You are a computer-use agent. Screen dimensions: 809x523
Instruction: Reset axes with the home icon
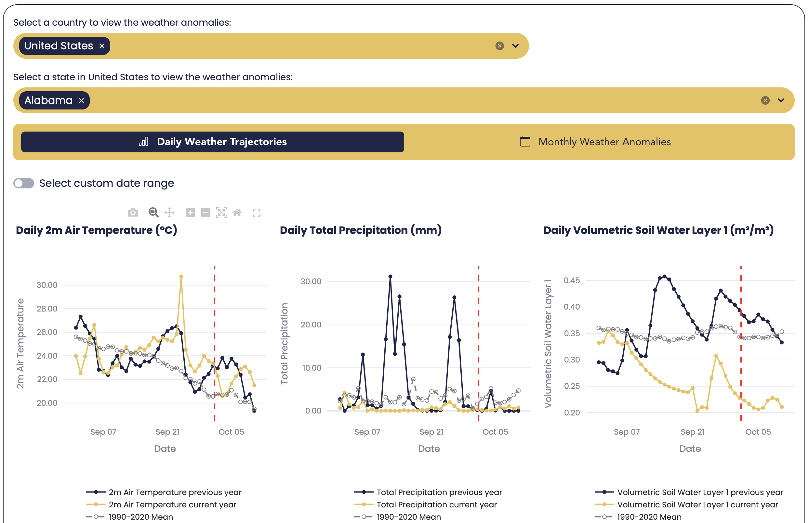(x=237, y=213)
